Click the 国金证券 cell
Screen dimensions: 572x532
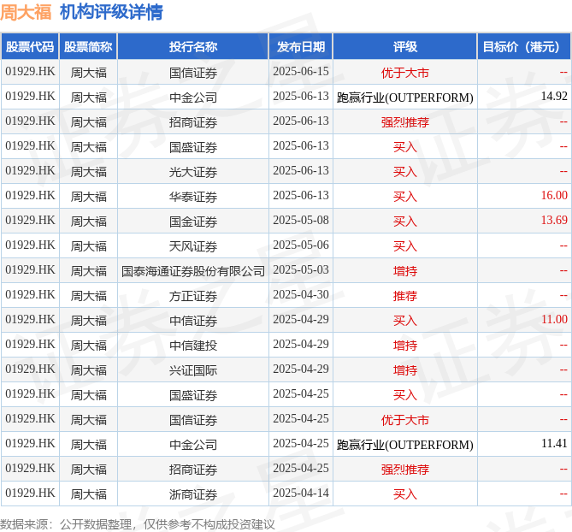193,222
